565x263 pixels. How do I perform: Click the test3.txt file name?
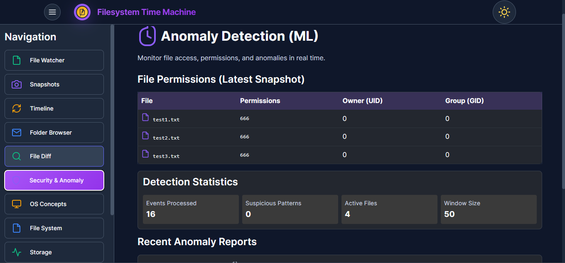166,156
